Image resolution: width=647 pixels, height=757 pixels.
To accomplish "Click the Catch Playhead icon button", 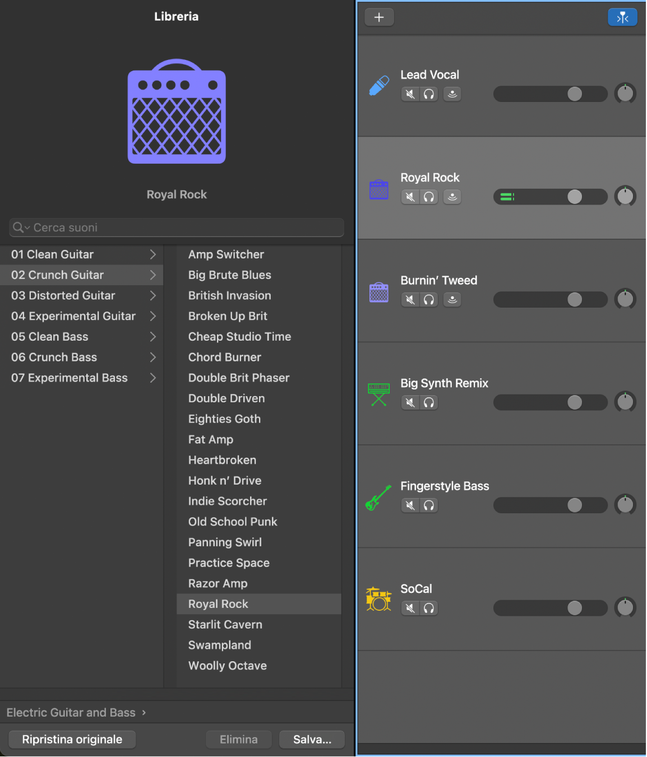I will pyautogui.click(x=622, y=17).
